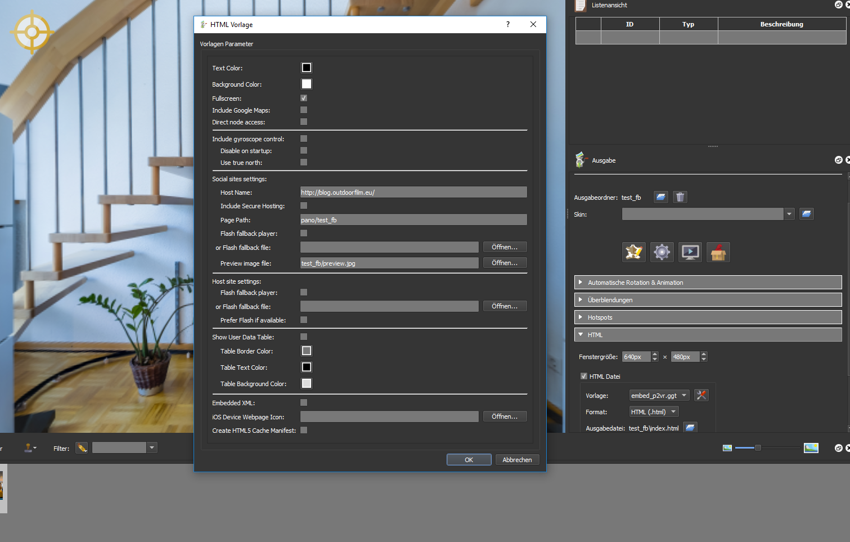Browse Ausgabedatei with folder icon
This screenshot has width=850, height=542.
coord(690,428)
